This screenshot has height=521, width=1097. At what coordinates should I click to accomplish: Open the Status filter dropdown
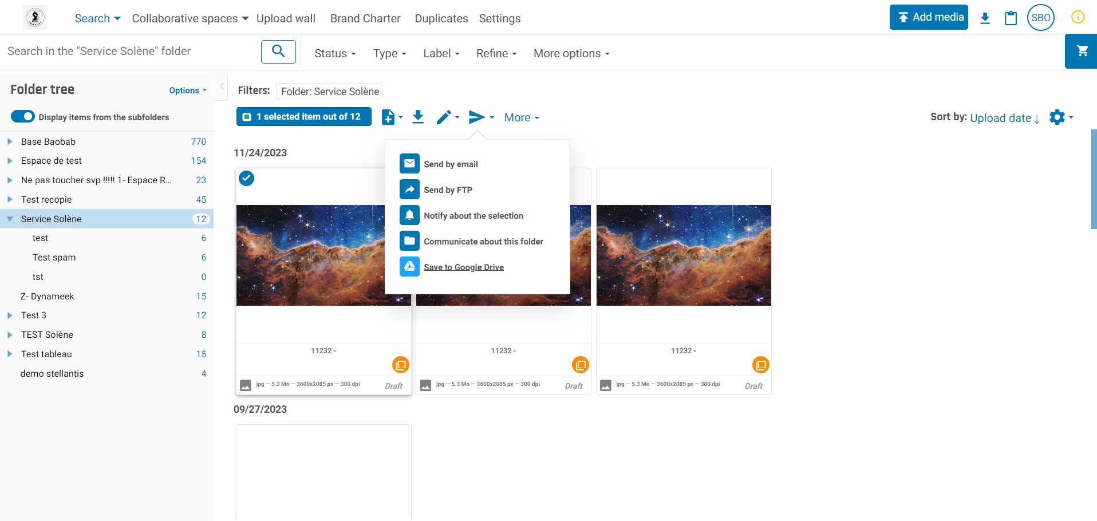click(335, 53)
